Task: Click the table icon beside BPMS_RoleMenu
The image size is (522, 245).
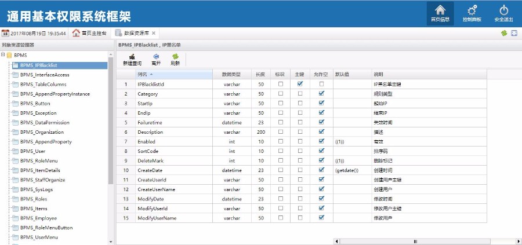Action: (15, 161)
